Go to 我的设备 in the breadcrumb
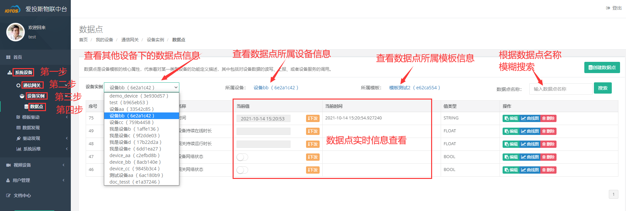The image size is (626, 211). click(x=105, y=40)
